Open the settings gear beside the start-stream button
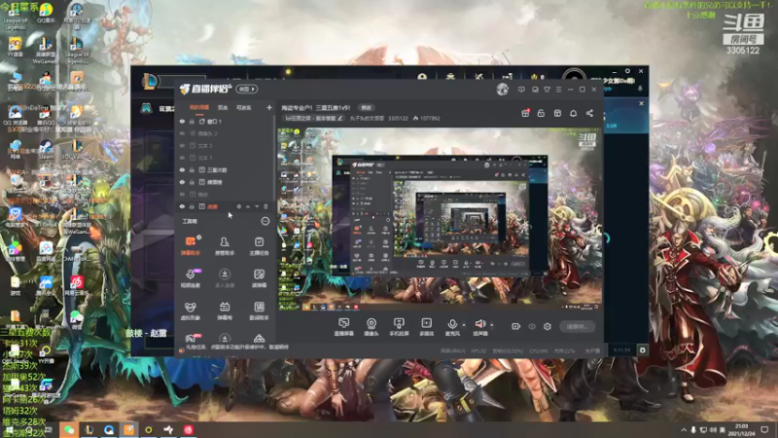The width and height of the screenshot is (778, 438). point(548,326)
